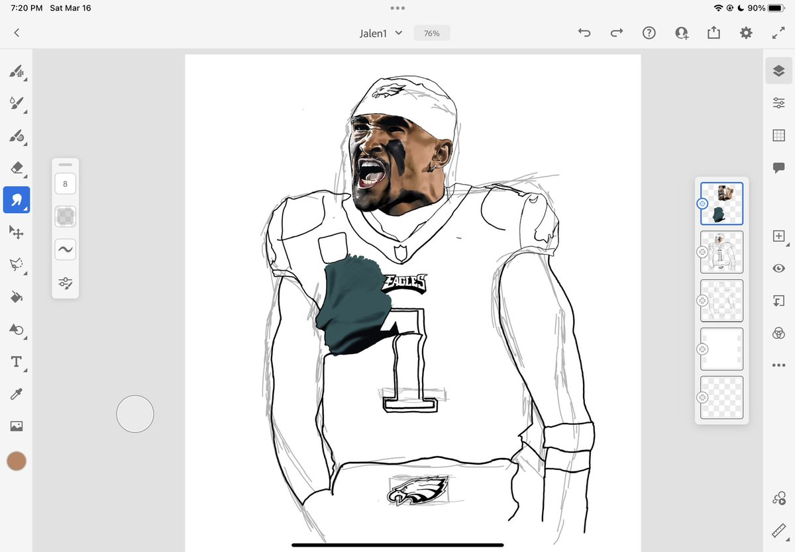
Task: Go back to the home screen
Action: pos(17,32)
